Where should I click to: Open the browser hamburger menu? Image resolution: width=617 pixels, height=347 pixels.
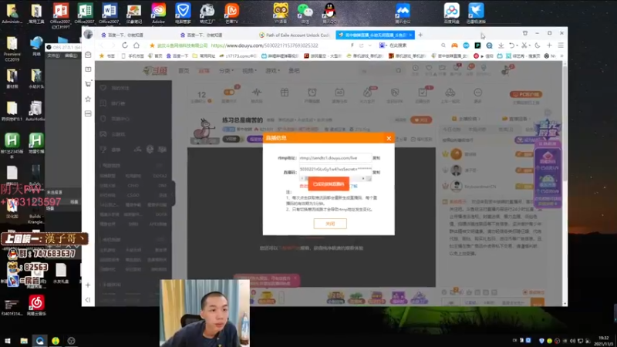pyautogui.click(x=561, y=45)
